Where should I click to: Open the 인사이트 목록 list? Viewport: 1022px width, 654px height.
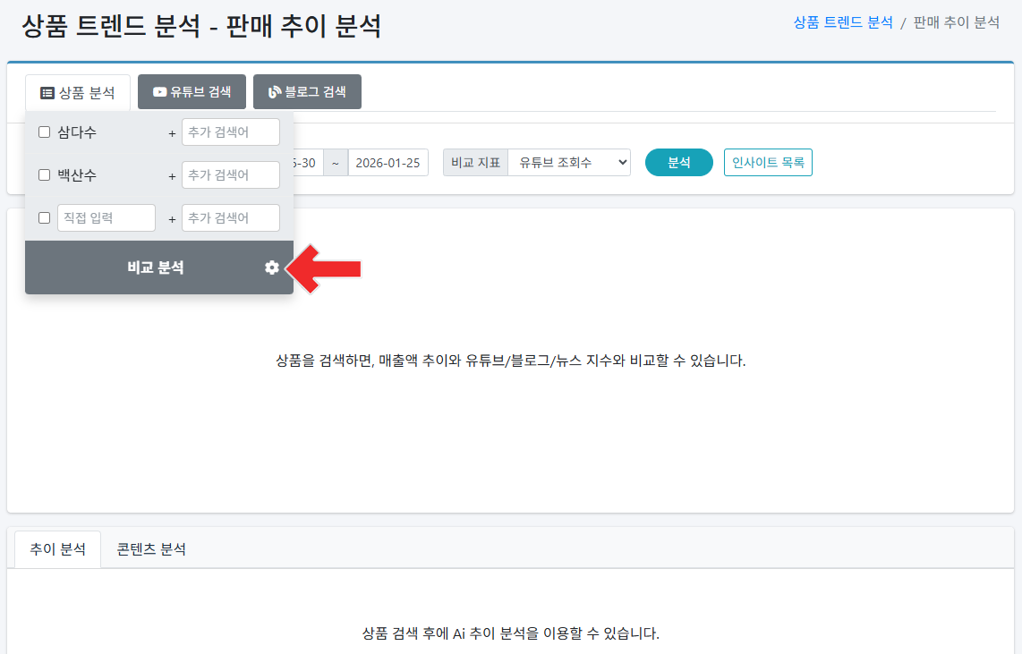pyautogui.click(x=768, y=162)
